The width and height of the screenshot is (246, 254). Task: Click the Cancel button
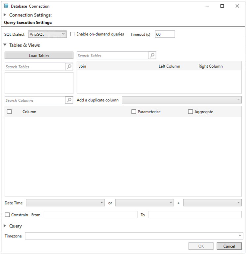(x=229, y=246)
